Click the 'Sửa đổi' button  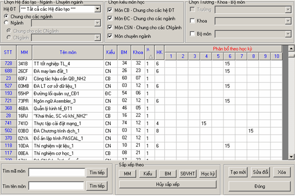pos(260,172)
